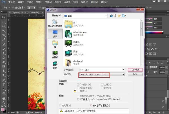Select the Healing Brush tool
The image size is (169, 114).
tap(4, 44)
